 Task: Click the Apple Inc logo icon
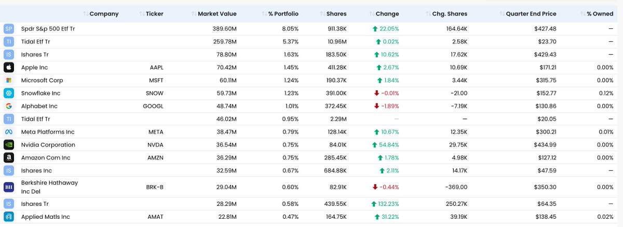click(x=8, y=67)
